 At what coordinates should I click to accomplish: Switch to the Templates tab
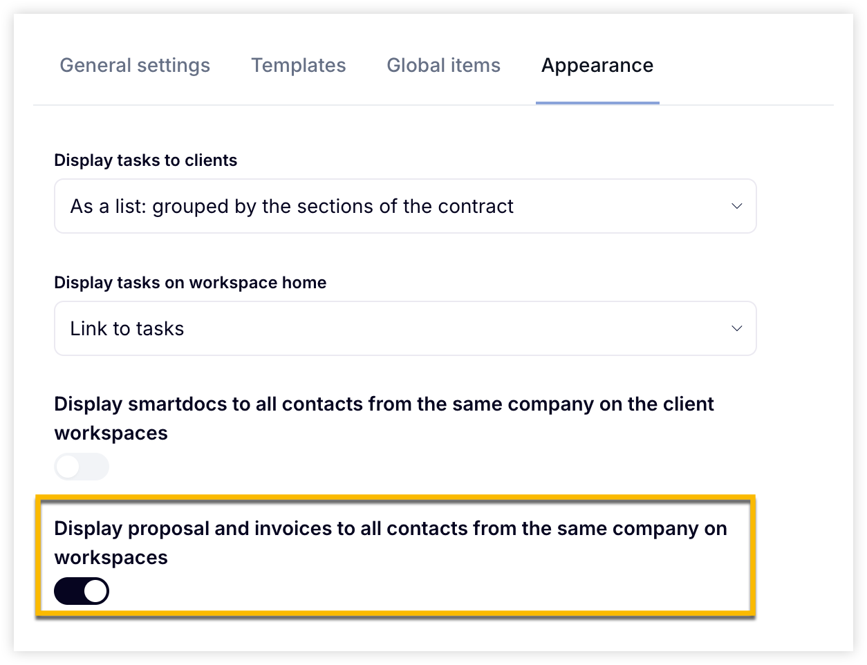pos(299,66)
